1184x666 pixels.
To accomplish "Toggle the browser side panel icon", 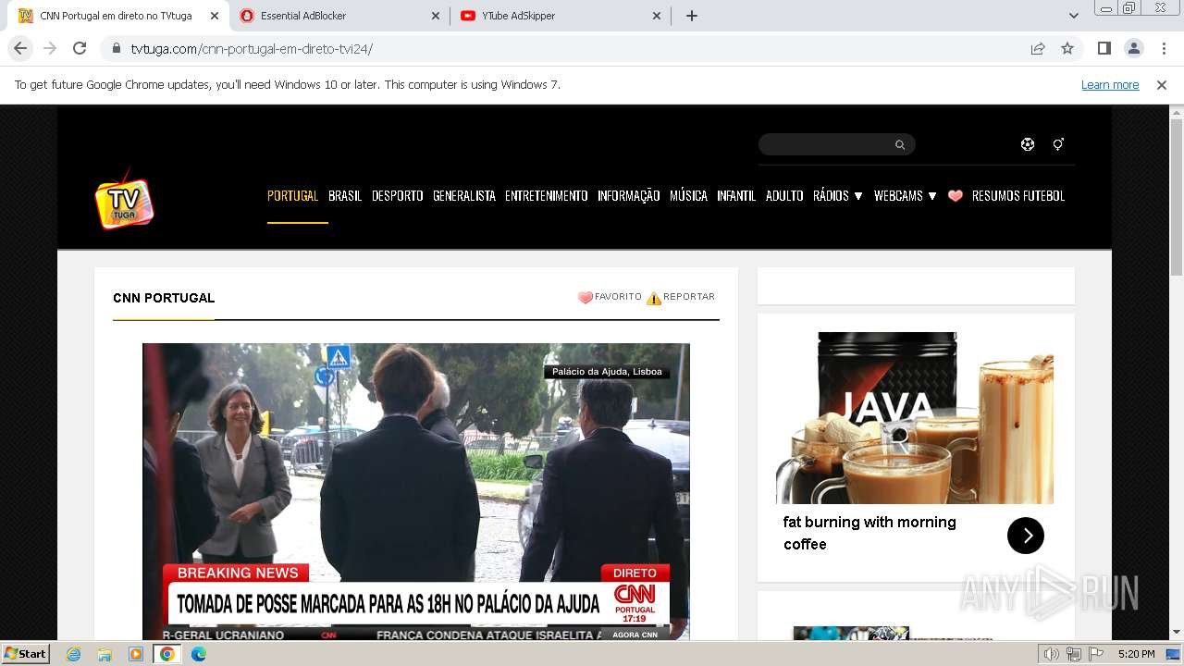I will [1104, 48].
